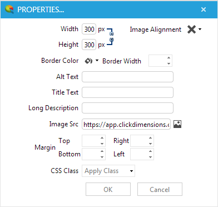Expand the Border Color dropdown arrow
Image resolution: width=218 pixels, height=207 pixels.
pos(97,61)
